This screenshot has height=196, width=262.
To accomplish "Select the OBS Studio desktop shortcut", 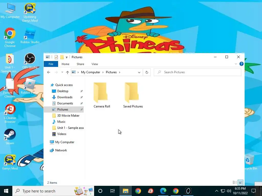I will [x=30, y=61].
